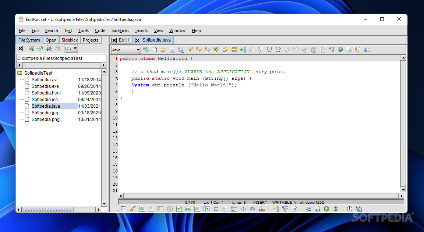Close the File System panel with X box

(20, 48)
